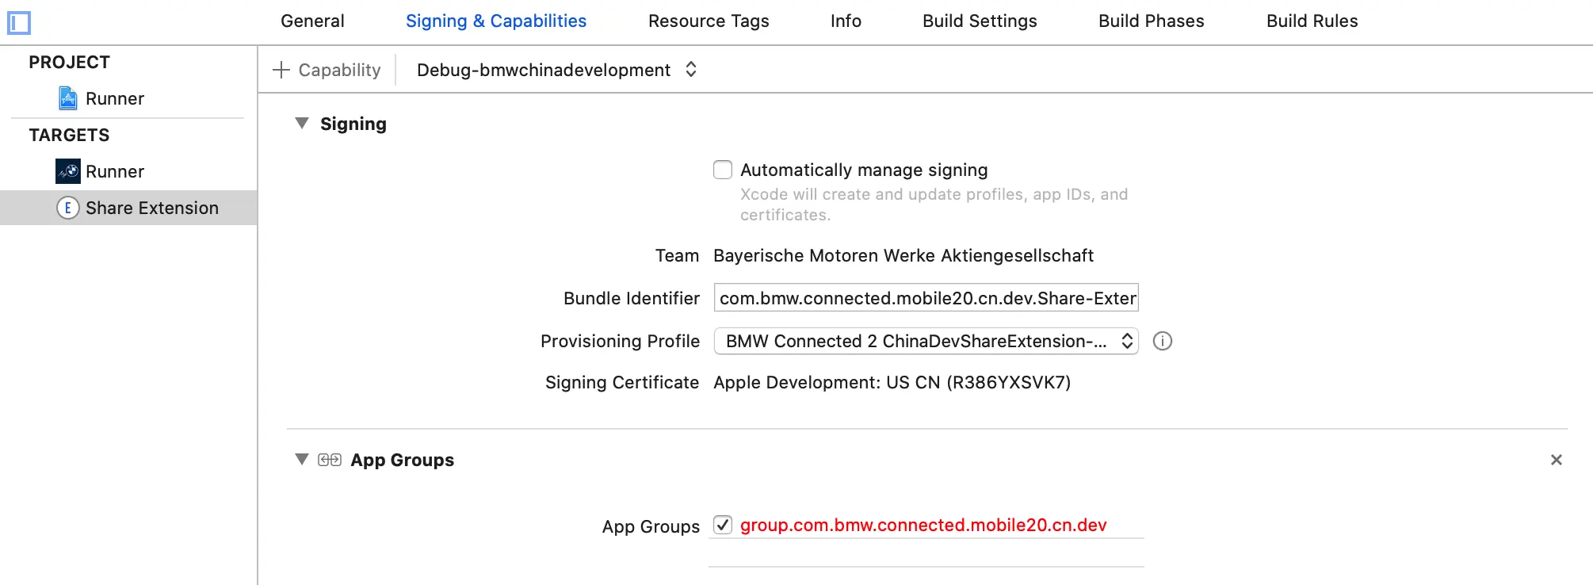Open the Debug-bmwchinadevelopment configuration dropdown

[x=556, y=70]
